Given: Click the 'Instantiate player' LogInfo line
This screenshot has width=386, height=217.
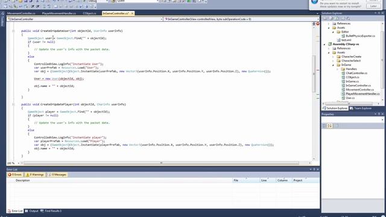Looking at the screenshot, I should point(70,137).
